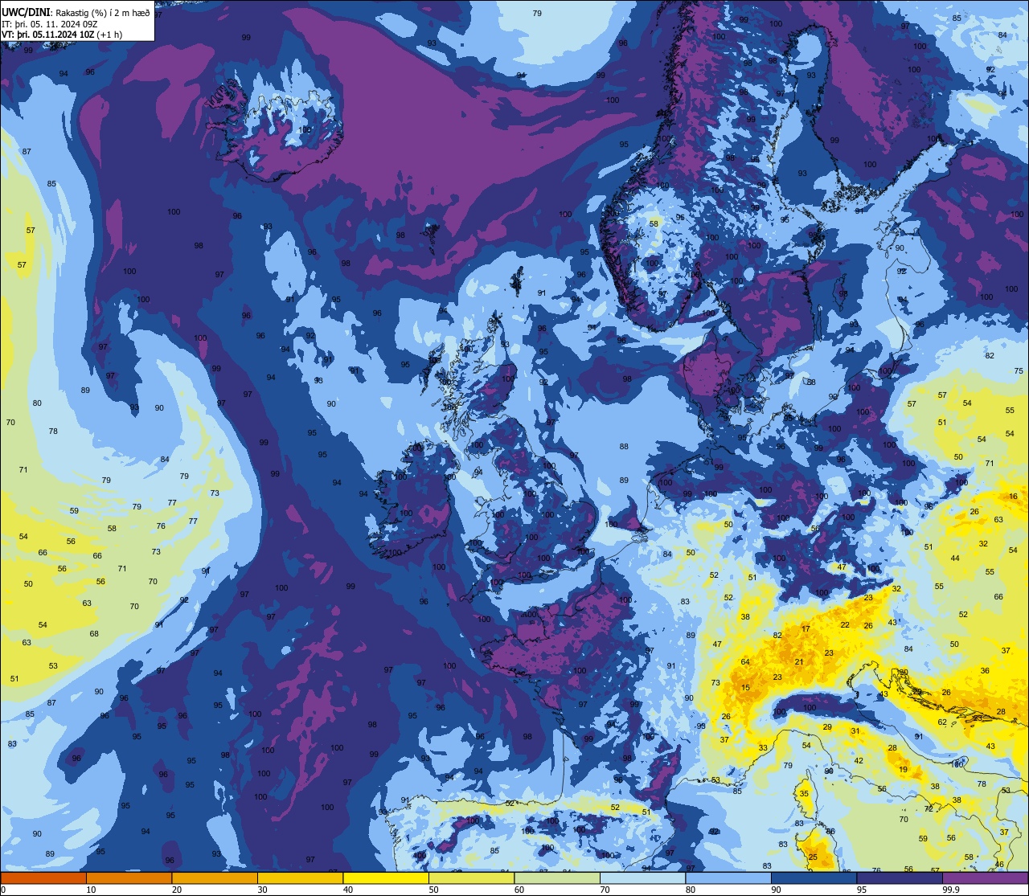Click the legend label "99.9"
The image size is (1029, 896).
pos(951,890)
